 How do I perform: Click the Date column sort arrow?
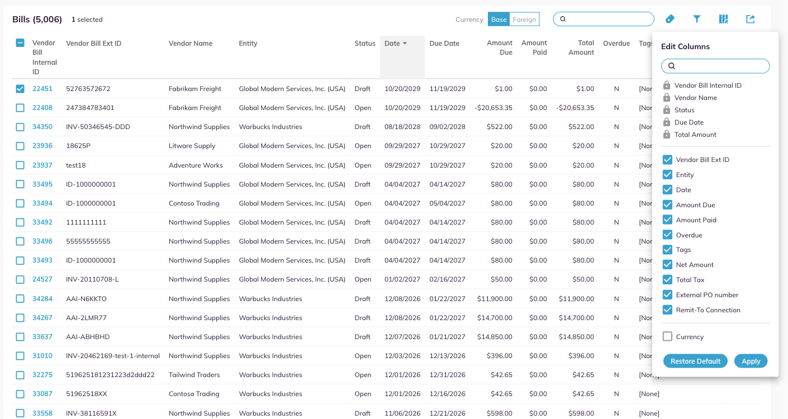[x=405, y=44]
